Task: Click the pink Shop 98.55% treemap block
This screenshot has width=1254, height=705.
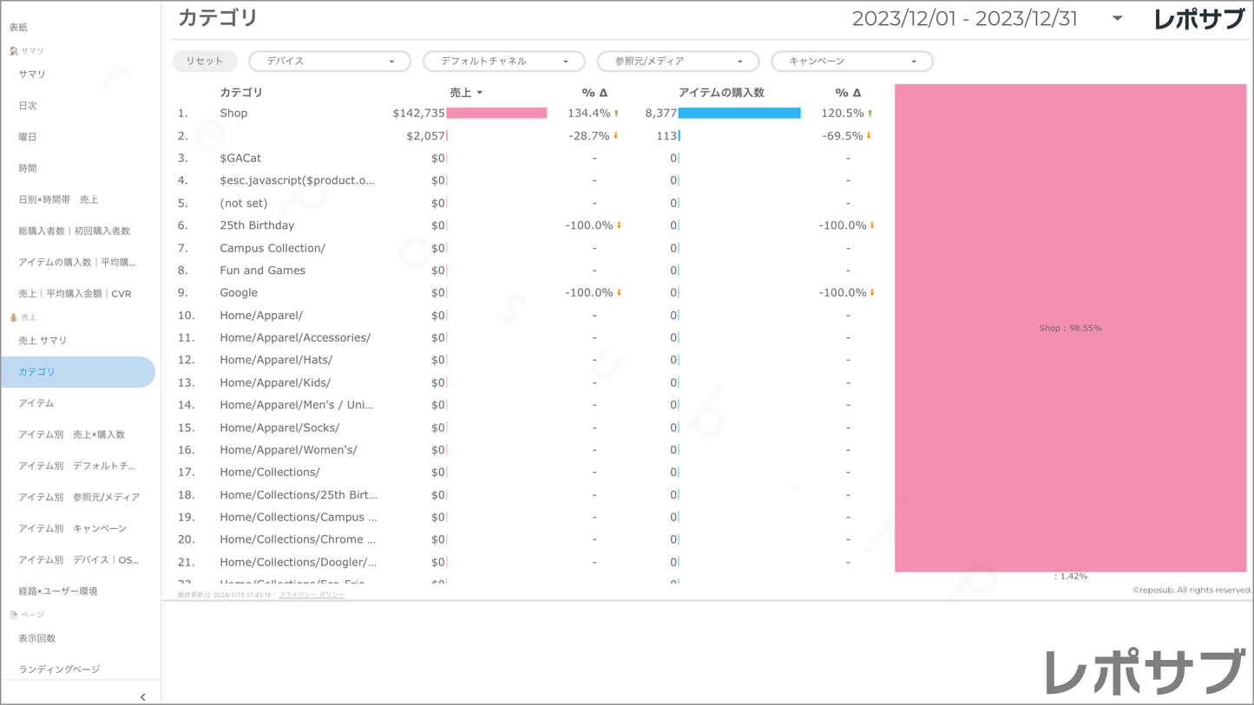Action: coord(1070,328)
